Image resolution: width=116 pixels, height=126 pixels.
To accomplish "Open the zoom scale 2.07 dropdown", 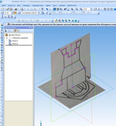I will coord(91,9).
